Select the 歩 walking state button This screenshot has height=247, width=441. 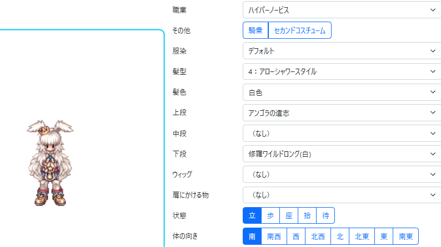click(270, 215)
